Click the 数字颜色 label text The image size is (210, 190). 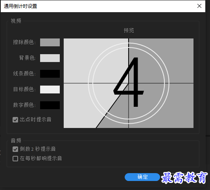click(x=24, y=105)
